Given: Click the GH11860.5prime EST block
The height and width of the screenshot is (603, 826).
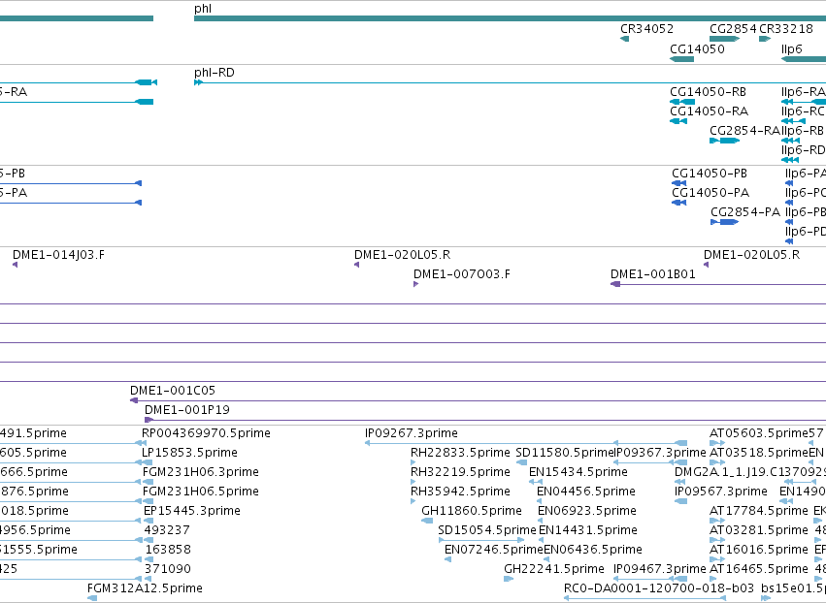Looking at the screenshot, I should [x=427, y=521].
